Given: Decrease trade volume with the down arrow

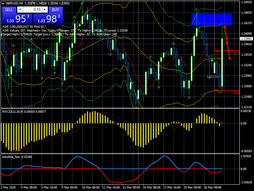Looking at the screenshot, I should 20,10.
